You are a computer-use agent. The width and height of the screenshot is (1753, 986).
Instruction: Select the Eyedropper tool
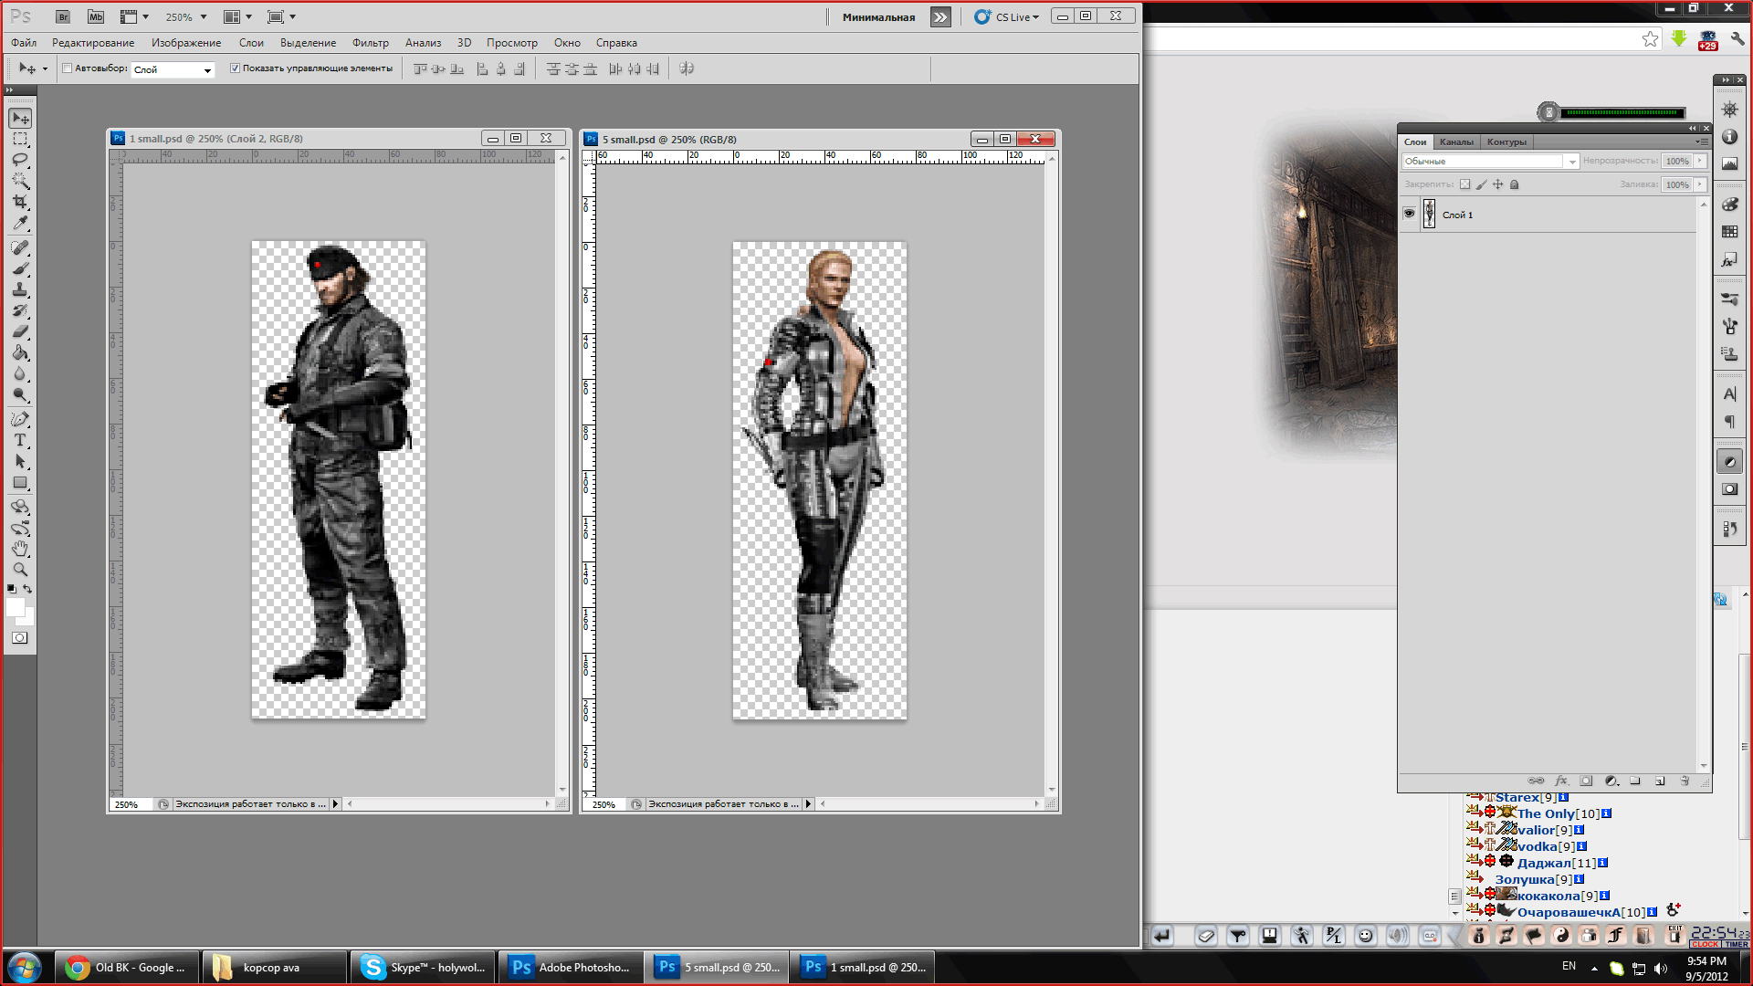tap(20, 223)
